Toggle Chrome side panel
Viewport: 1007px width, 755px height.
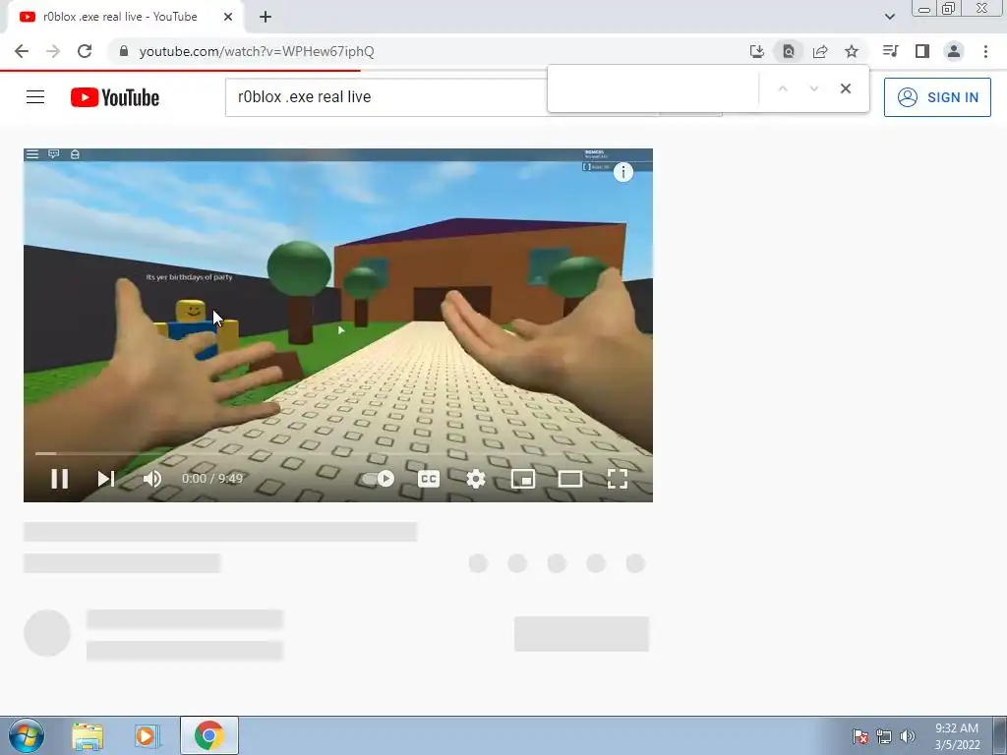click(922, 51)
